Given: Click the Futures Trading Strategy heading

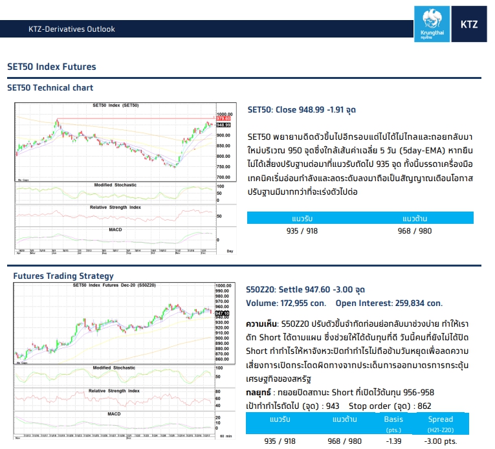Looking at the screenshot, I should point(63,276).
